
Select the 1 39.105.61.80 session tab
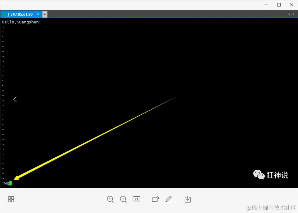21,15
